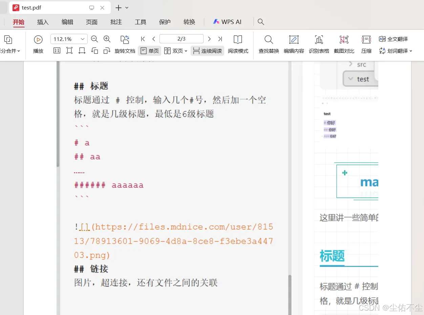Zoom out with the minus magnifier
Screen dimensions: 424x315
[x=94, y=39]
